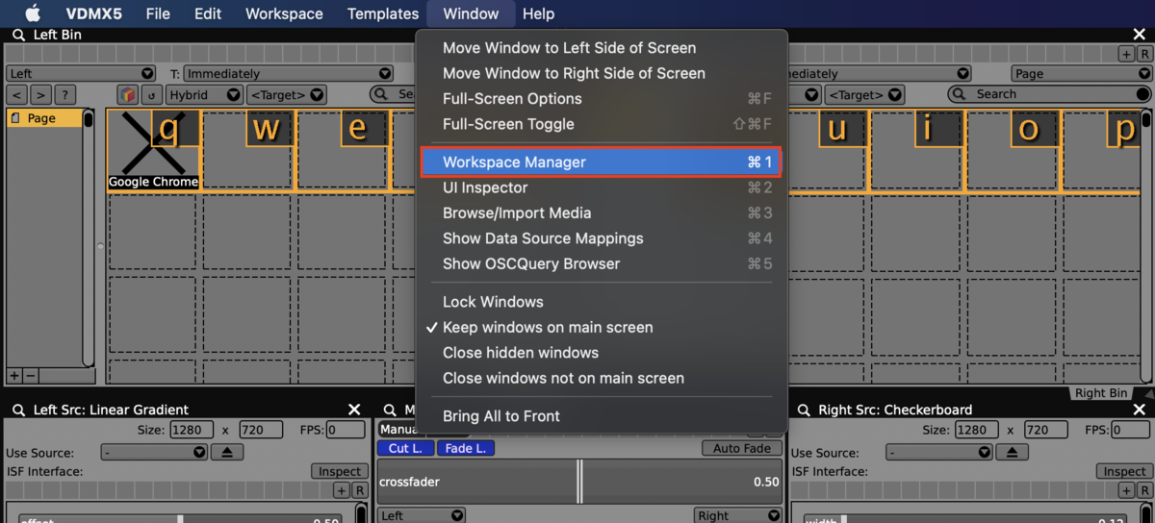Toggle the Cut L. button
Image resolution: width=1155 pixels, height=523 pixels.
click(x=405, y=448)
